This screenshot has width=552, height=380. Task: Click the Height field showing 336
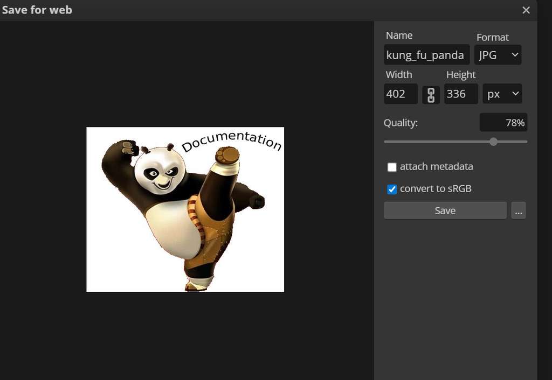point(461,94)
